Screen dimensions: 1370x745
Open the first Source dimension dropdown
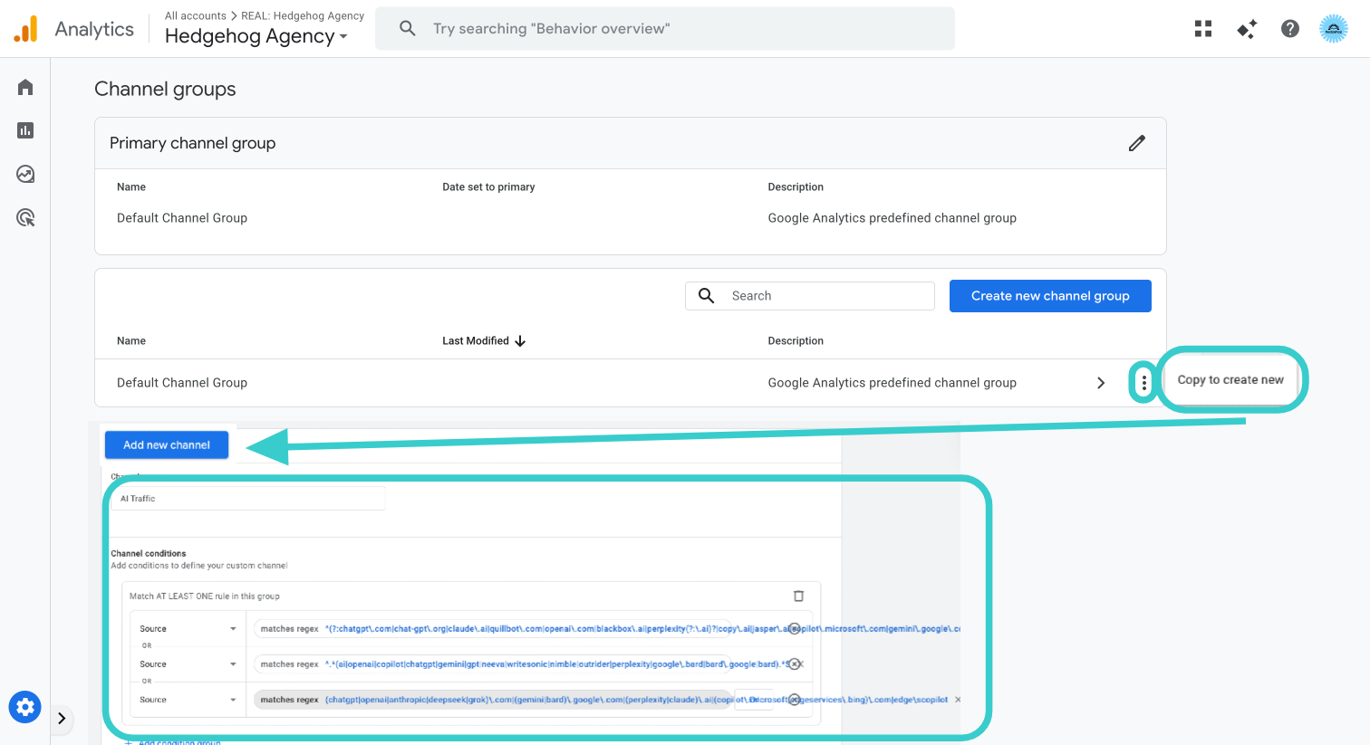point(188,628)
